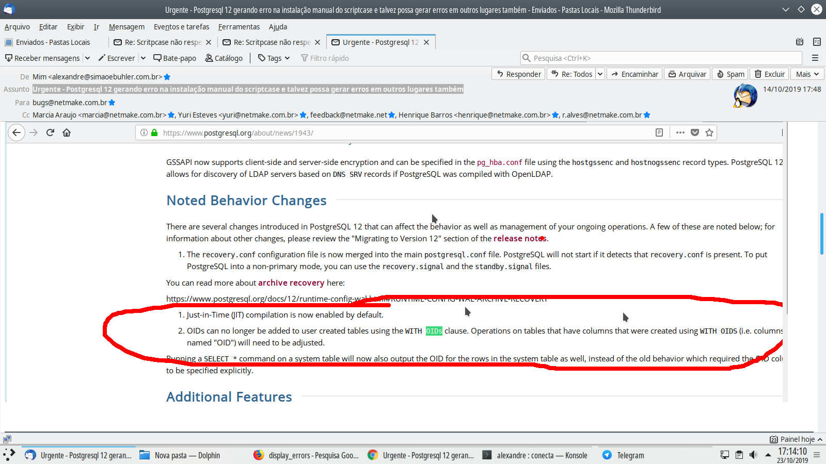The width and height of the screenshot is (826, 464).
Task: Open the Ferramentas menu
Action: tap(239, 27)
